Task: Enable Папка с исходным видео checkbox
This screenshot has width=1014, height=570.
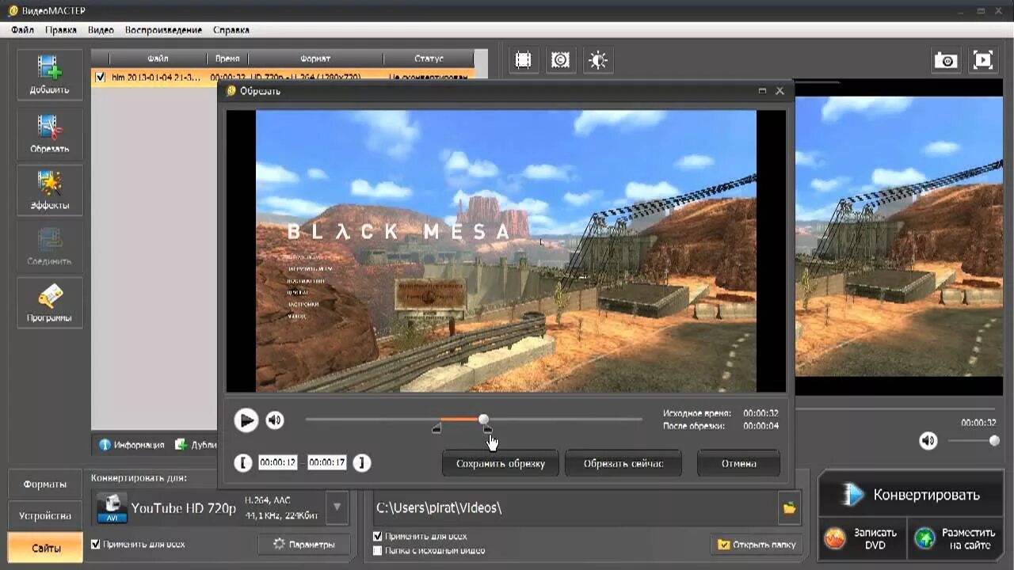Action: coord(378,550)
